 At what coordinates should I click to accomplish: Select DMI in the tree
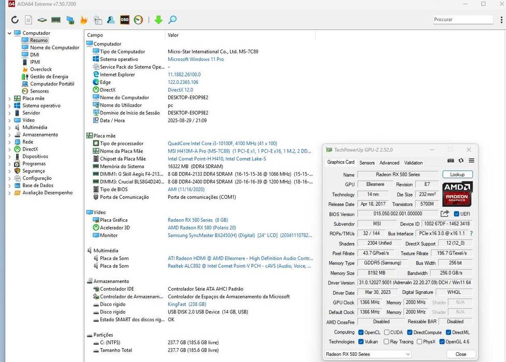click(35, 55)
